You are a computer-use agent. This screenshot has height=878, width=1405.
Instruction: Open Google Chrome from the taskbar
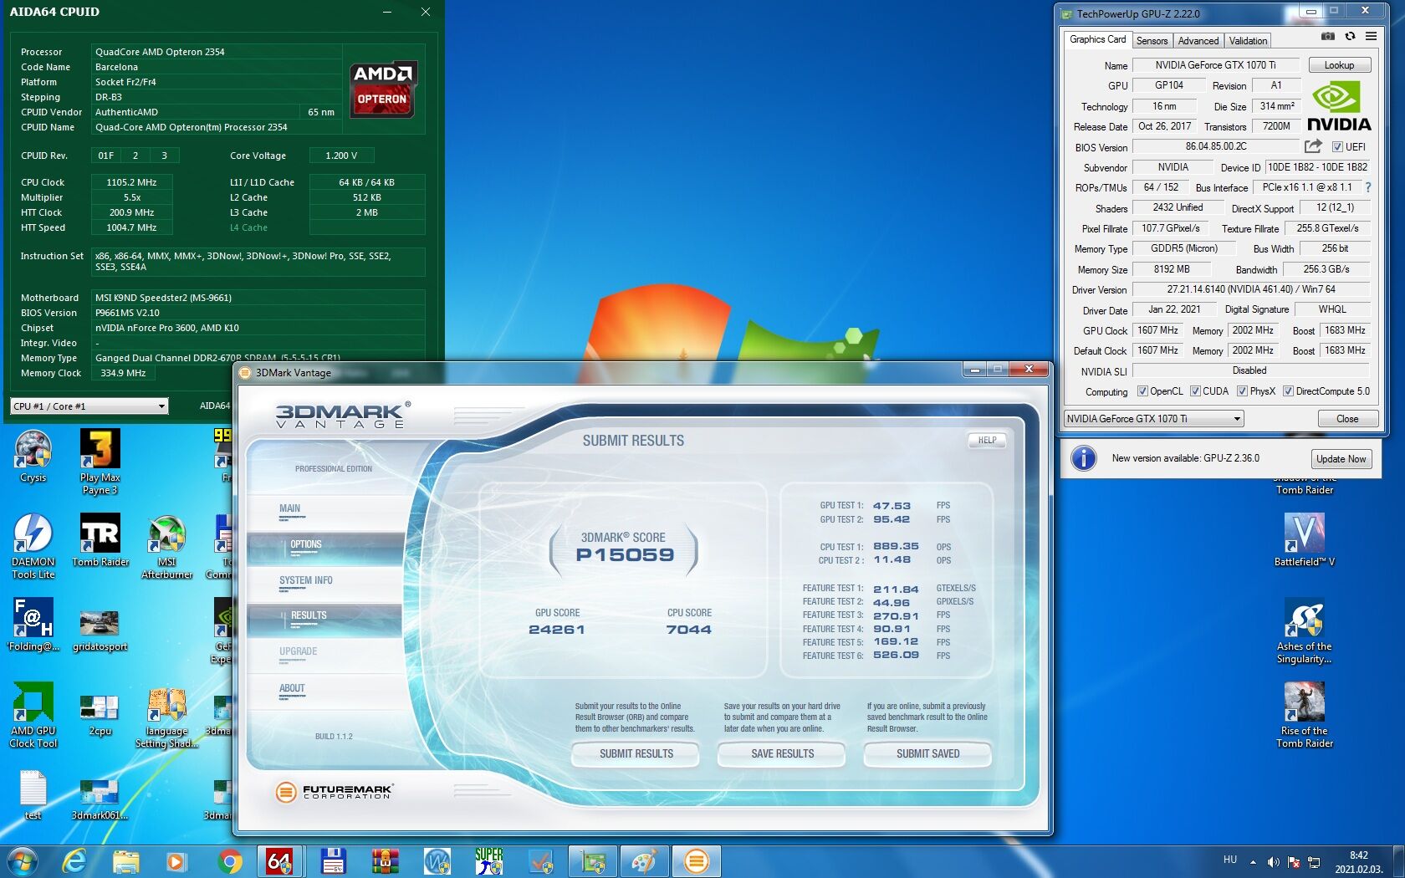[x=230, y=860]
